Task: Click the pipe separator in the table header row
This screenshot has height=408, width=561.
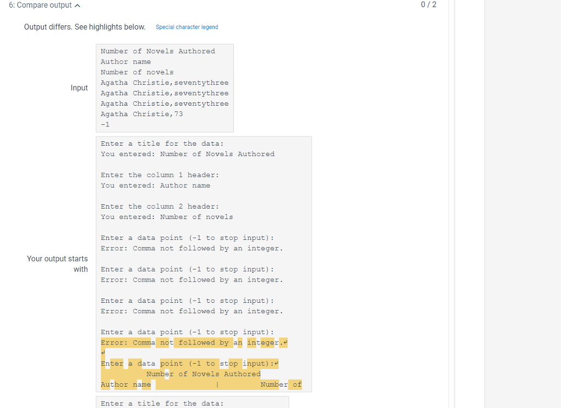Action: pyautogui.click(x=217, y=384)
